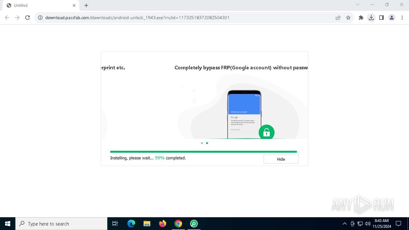
Task: Close the Untitled tab
Action: click(74, 5)
